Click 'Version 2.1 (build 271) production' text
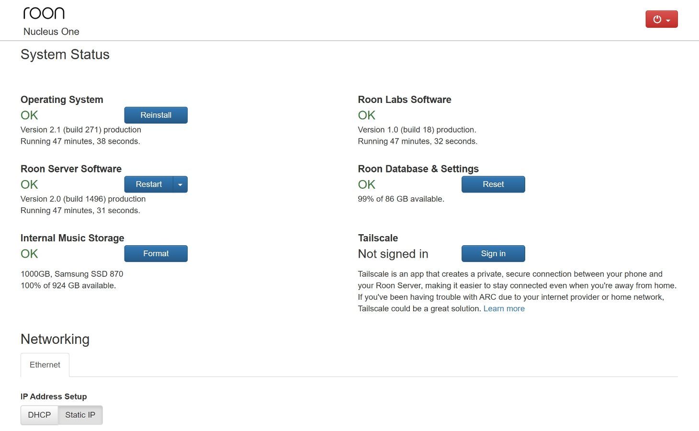The height and width of the screenshot is (431, 699). (x=81, y=130)
